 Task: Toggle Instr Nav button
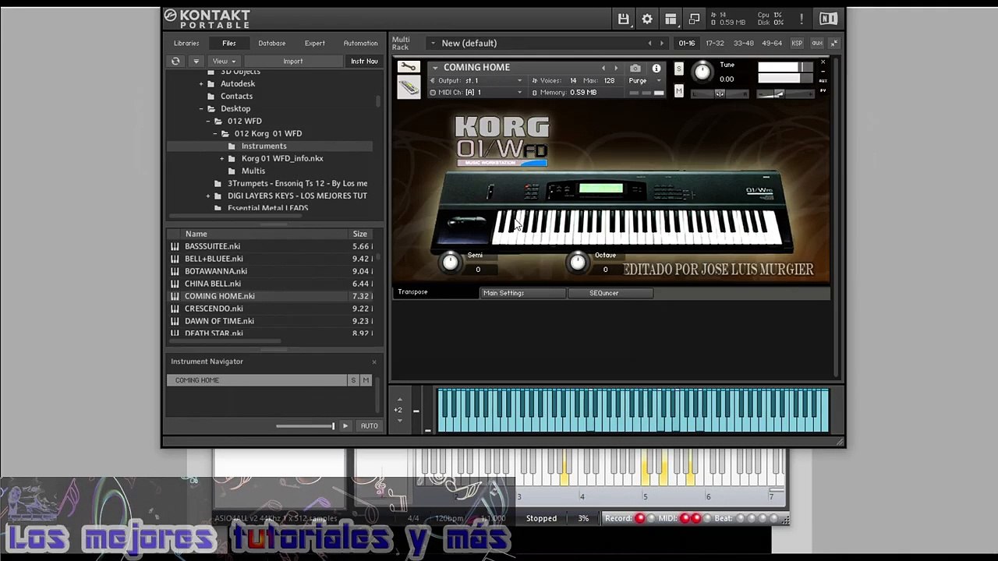(x=364, y=62)
